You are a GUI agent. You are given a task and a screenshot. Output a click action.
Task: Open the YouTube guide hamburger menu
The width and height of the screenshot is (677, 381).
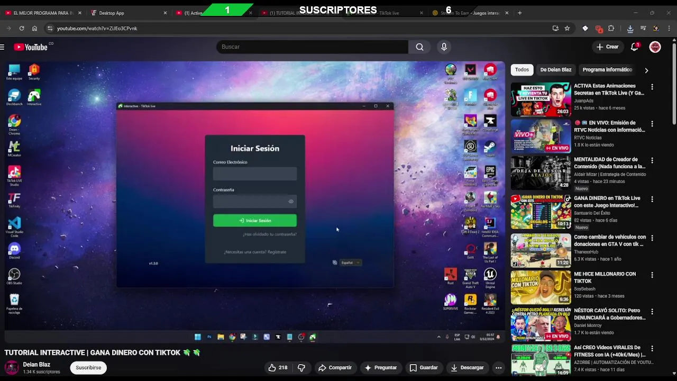3,47
